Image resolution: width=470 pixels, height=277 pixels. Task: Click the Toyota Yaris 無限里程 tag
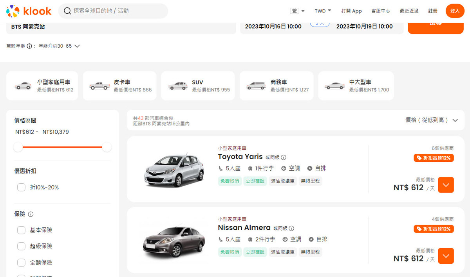(x=311, y=181)
